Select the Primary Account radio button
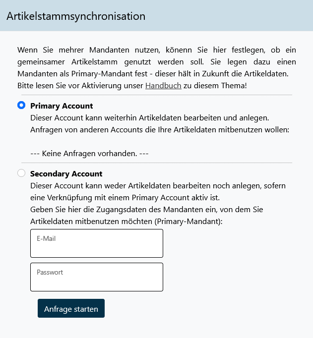 [21, 105]
